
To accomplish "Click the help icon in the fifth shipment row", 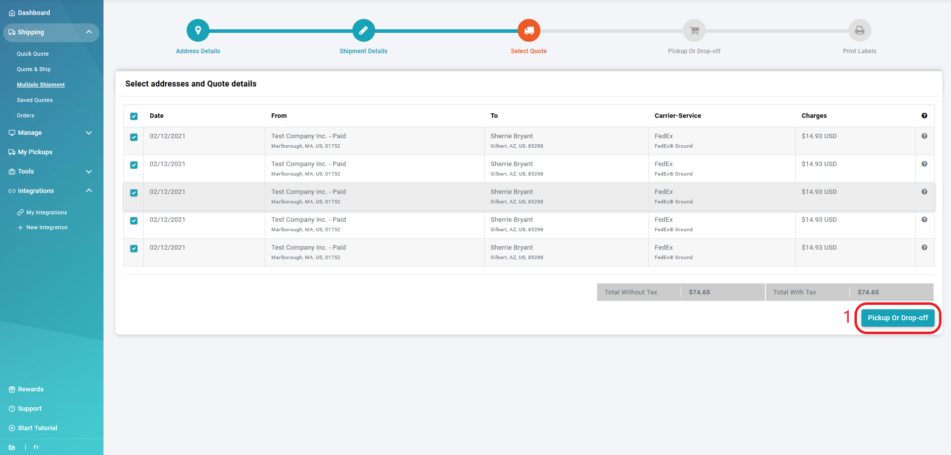I will click(x=924, y=248).
